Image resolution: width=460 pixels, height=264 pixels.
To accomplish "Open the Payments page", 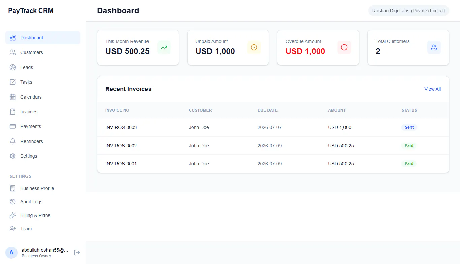I will [43, 126].
